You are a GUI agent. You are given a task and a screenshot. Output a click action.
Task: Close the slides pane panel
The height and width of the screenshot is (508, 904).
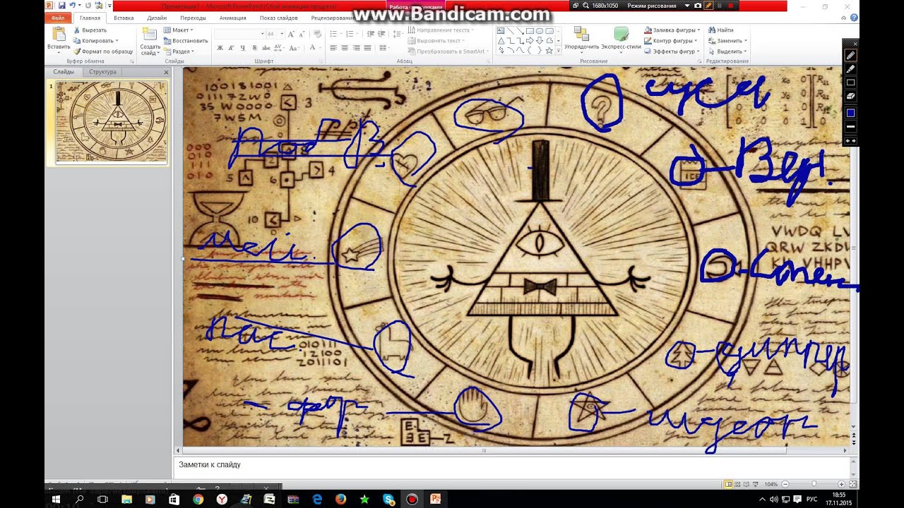pyautogui.click(x=167, y=72)
